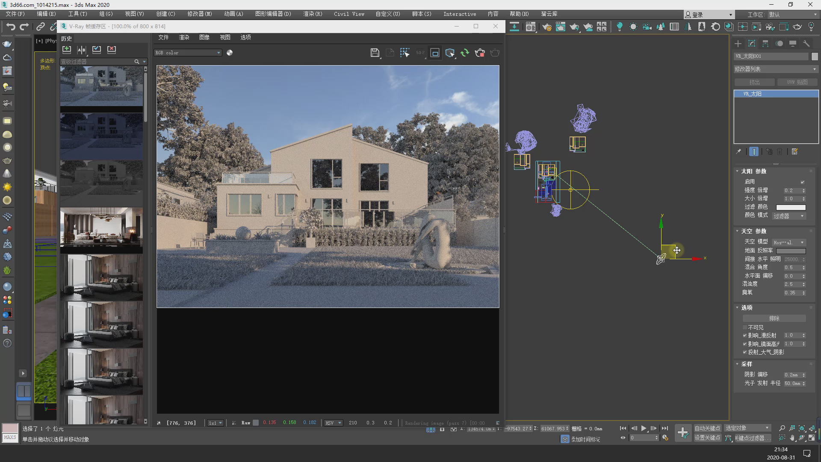The image size is (821, 462).
Task: Click the A|B compare icon in history
Action: pyautogui.click(x=82, y=50)
